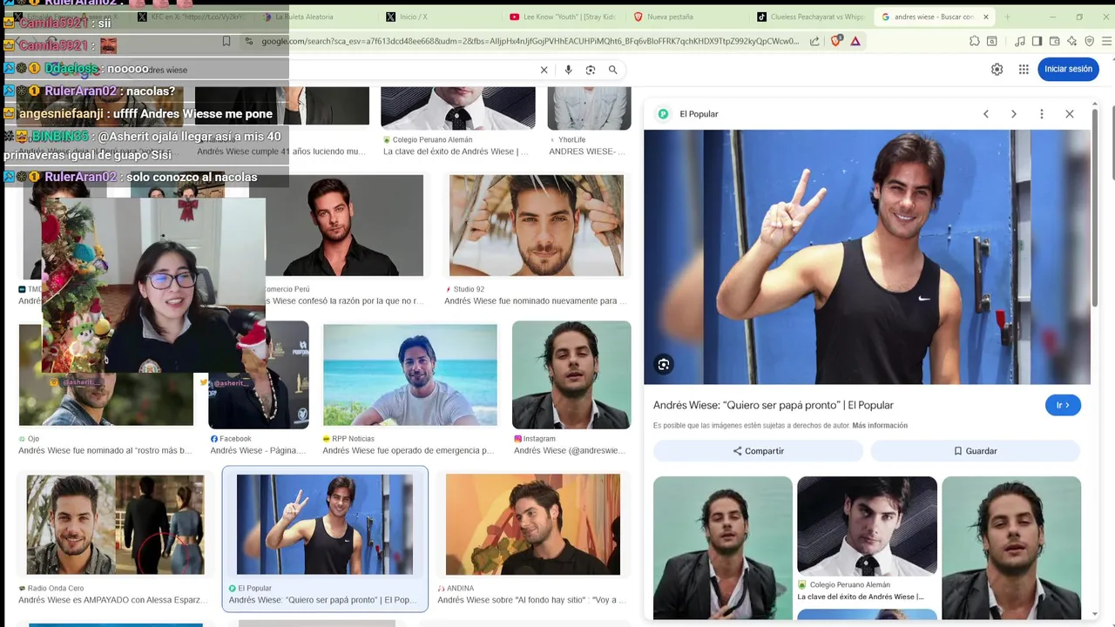Select the RPP Noticias beach image result
The image size is (1115, 627).
pyautogui.click(x=410, y=374)
